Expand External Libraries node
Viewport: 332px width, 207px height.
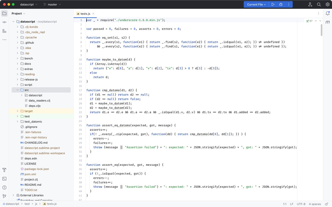(13, 195)
